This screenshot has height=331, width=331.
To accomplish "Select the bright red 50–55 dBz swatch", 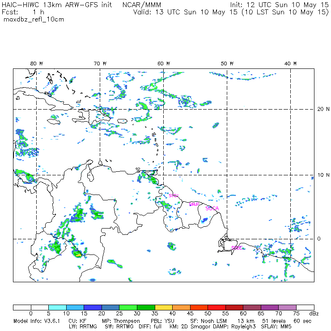I will (x=216, y=307).
